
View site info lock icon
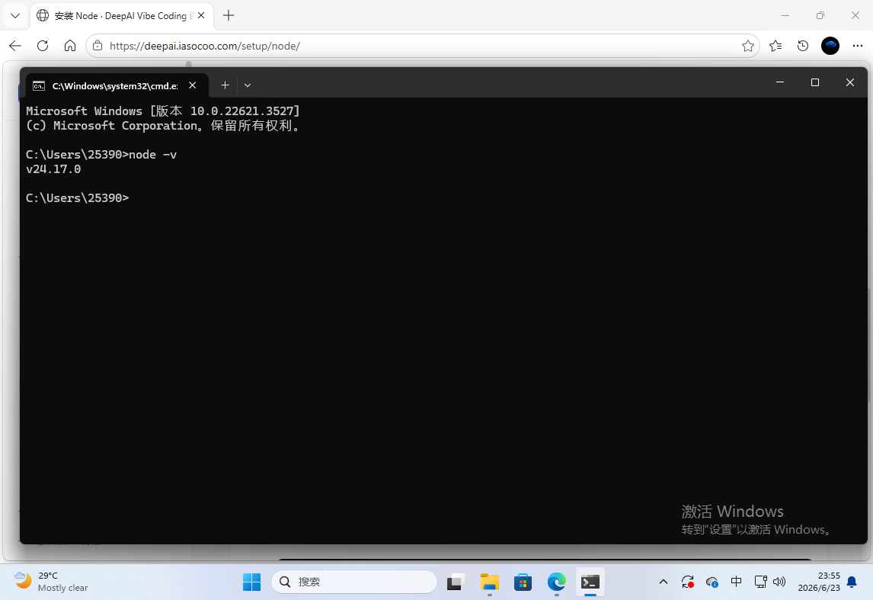[98, 46]
